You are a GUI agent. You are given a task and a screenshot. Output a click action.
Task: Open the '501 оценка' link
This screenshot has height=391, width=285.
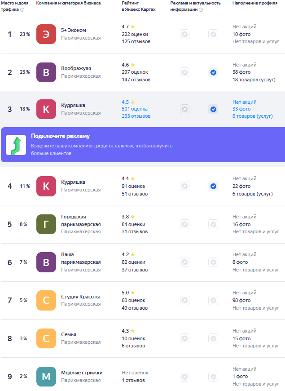[x=135, y=109]
